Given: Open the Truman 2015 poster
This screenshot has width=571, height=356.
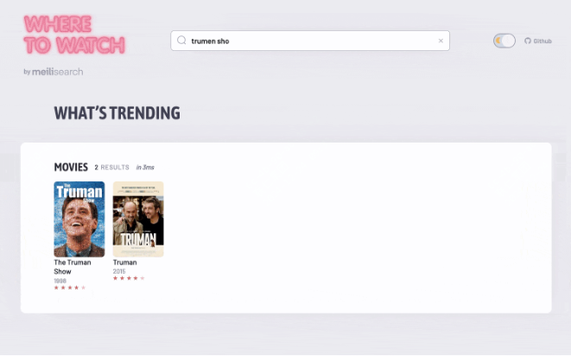Looking at the screenshot, I should [x=138, y=219].
